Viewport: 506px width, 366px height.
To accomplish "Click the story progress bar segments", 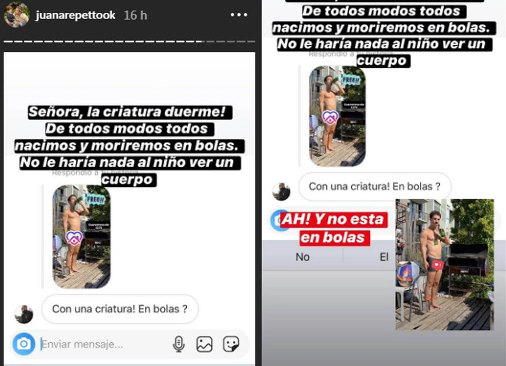I will point(129,41).
